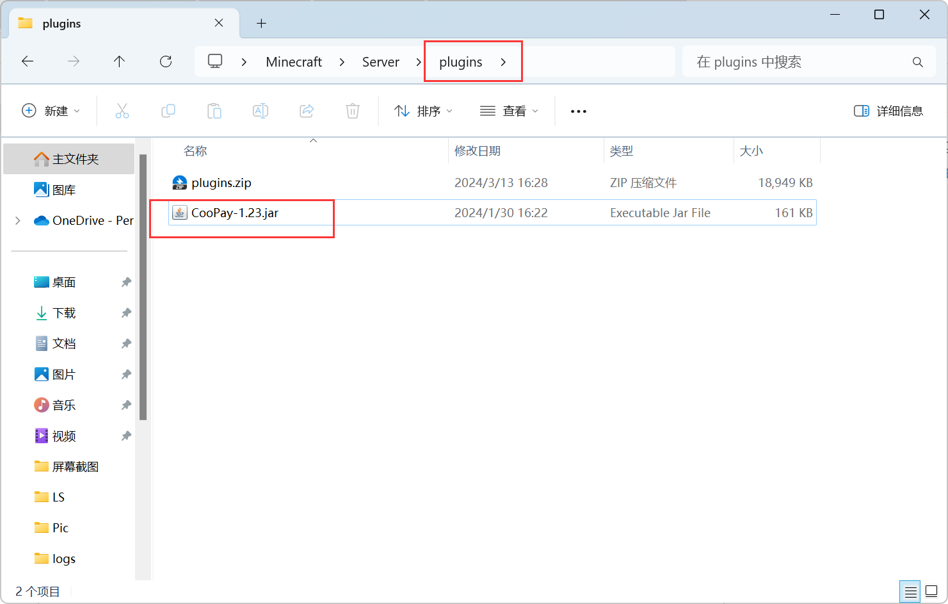Select the plugins window tab

(x=124, y=23)
